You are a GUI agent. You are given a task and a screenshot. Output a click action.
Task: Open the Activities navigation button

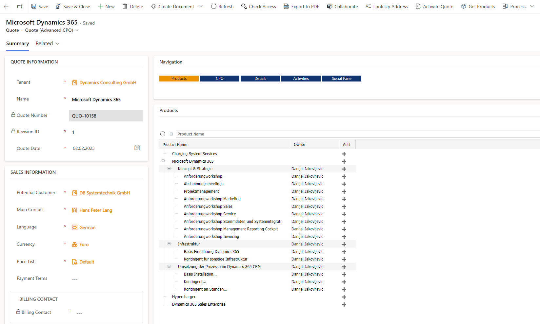pos(301,79)
